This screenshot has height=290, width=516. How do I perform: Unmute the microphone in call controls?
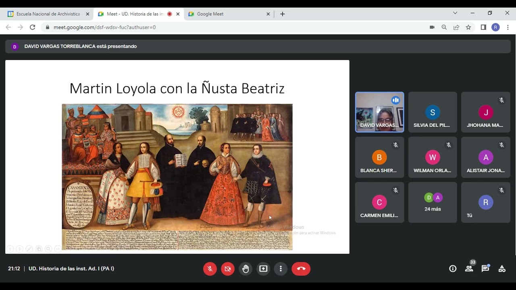210,269
